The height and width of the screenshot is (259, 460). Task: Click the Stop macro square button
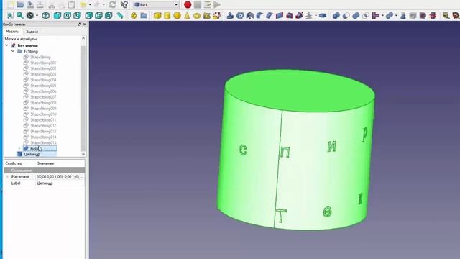tap(198, 4)
